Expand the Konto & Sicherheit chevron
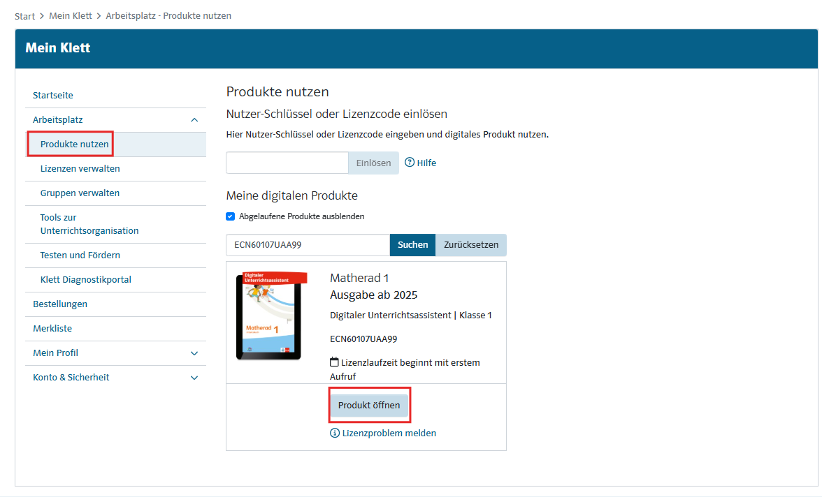 (x=194, y=378)
